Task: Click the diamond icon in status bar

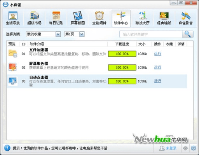Action: coord(185,148)
